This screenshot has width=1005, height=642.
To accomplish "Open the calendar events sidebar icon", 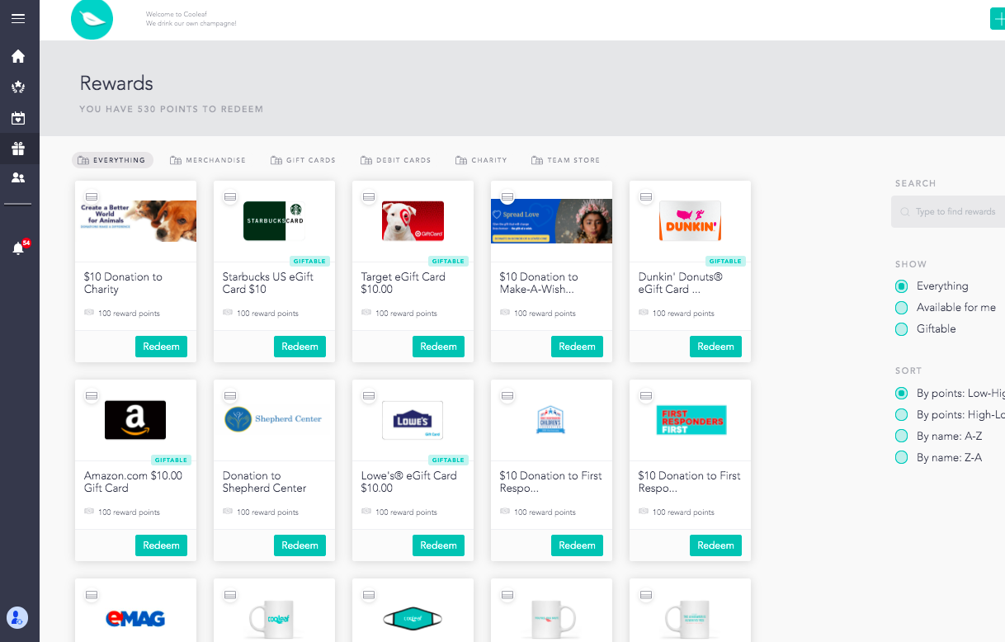I will point(18,118).
